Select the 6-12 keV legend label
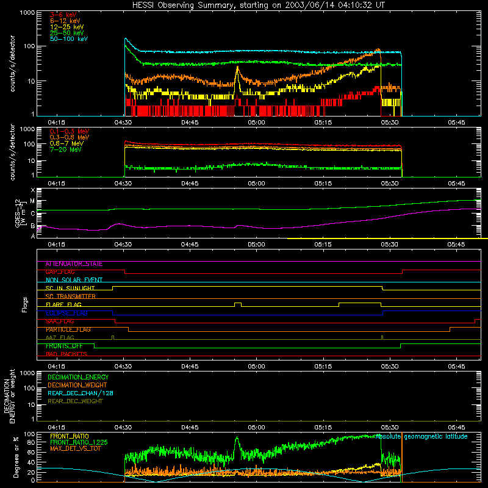Image resolution: width=488 pixels, height=488 pixels. tap(65, 21)
